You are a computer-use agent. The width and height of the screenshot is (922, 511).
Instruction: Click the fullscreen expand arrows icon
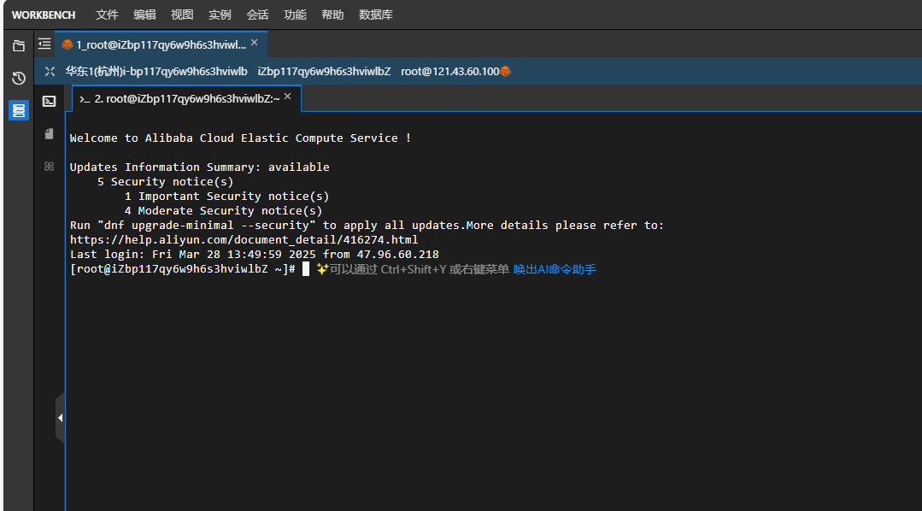tap(50, 71)
